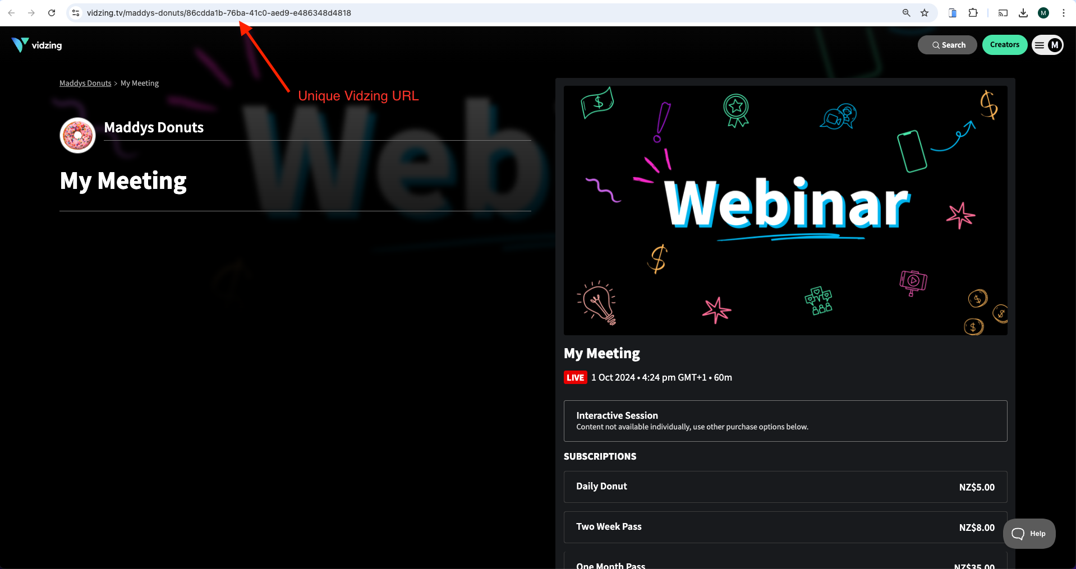Screen dimensions: 1076x569
Task: Click the Maddys Donuts donut avatar
Action: coord(78,135)
